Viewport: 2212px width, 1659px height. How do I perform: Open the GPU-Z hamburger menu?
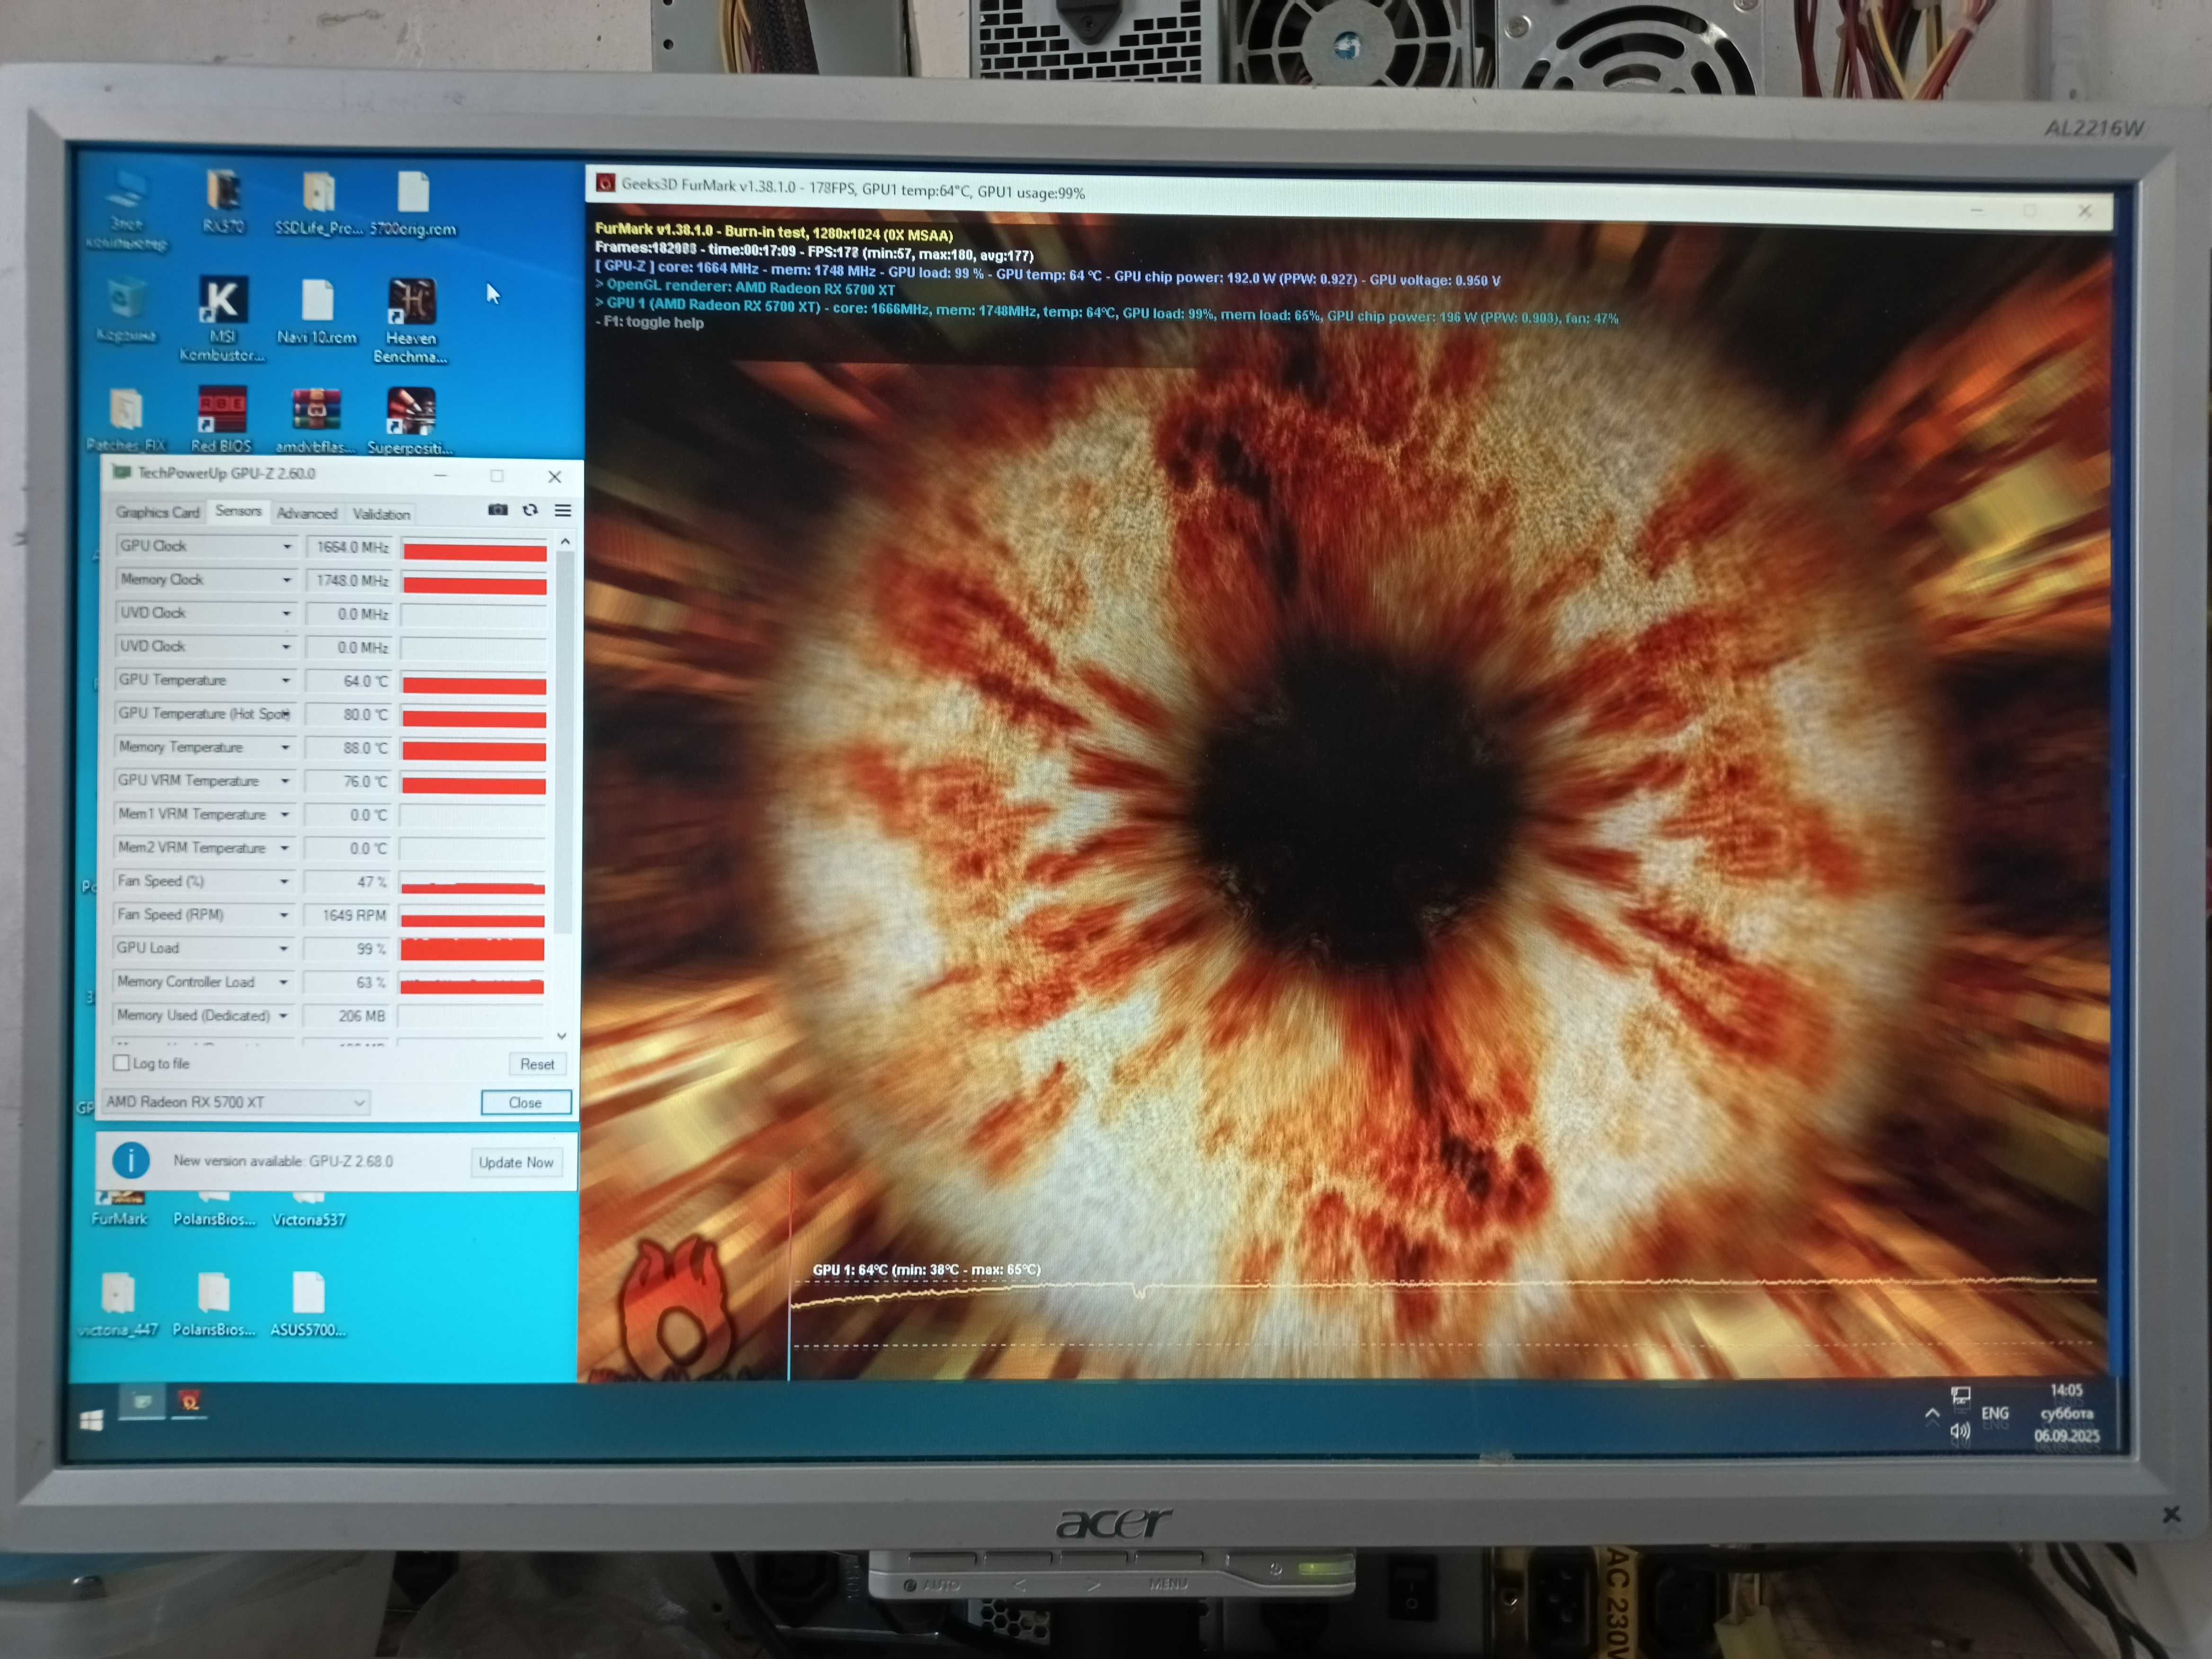tap(563, 510)
